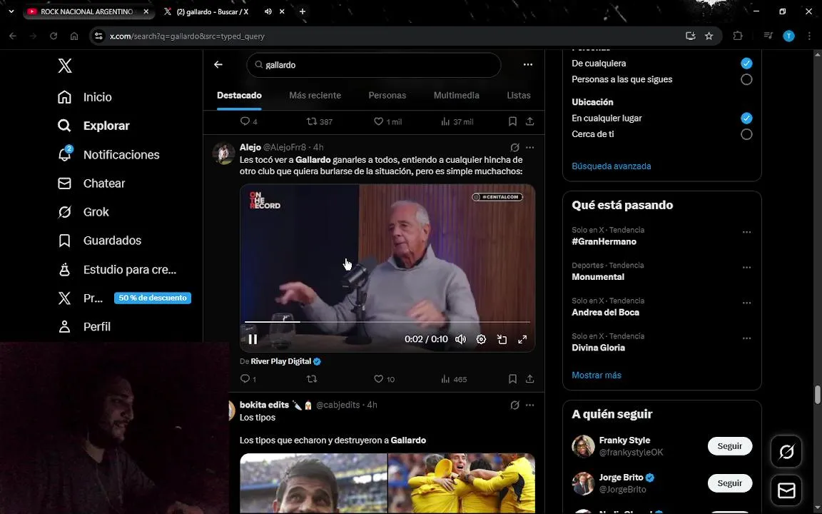
Task: Open options for Andrea del Boca trend
Action: click(x=746, y=303)
